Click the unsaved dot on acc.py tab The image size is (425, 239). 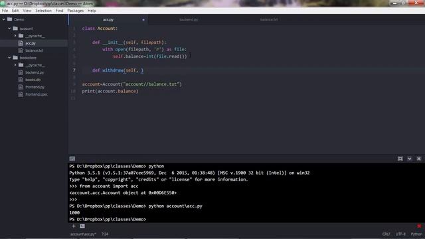(x=143, y=19)
